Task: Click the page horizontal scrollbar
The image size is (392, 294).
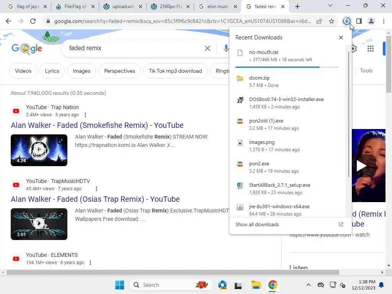Action: point(173,272)
